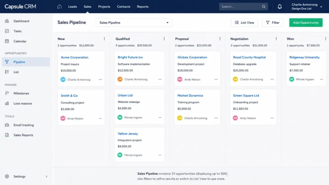This screenshot has width=329, height=185.
Task: Open more options on Royal County Hospital card
Action: [x=272, y=79]
